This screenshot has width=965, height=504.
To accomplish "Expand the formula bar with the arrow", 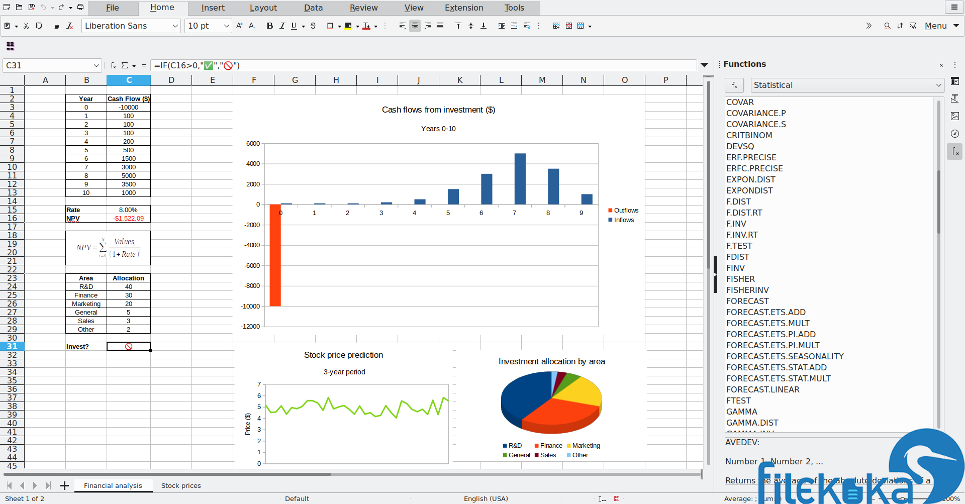I will [x=705, y=65].
